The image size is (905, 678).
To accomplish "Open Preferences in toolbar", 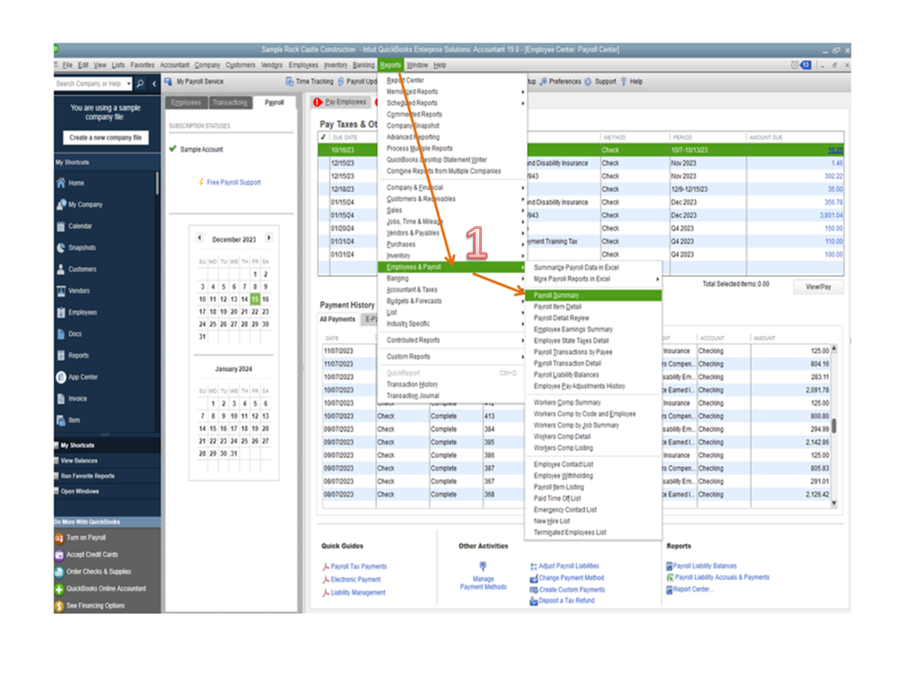I will tap(561, 81).
